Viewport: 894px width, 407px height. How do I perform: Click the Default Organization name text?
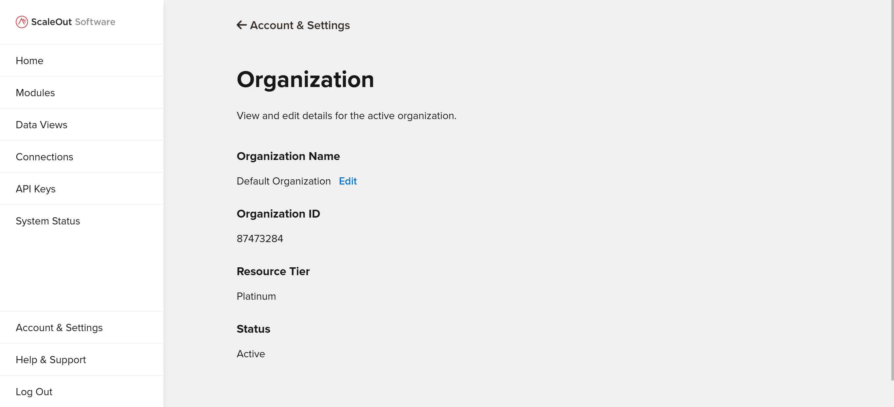(283, 181)
